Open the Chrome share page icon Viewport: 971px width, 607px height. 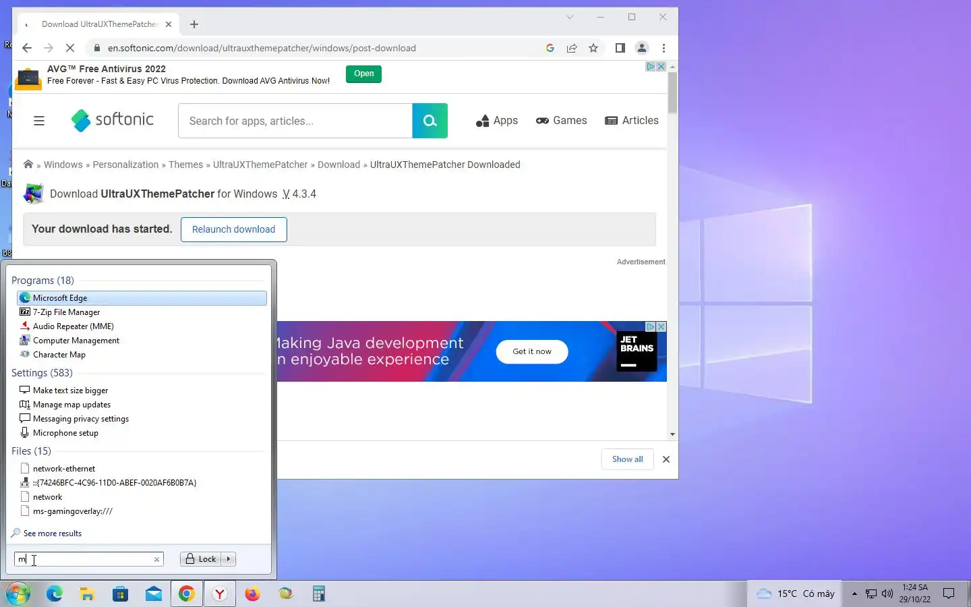coord(572,48)
